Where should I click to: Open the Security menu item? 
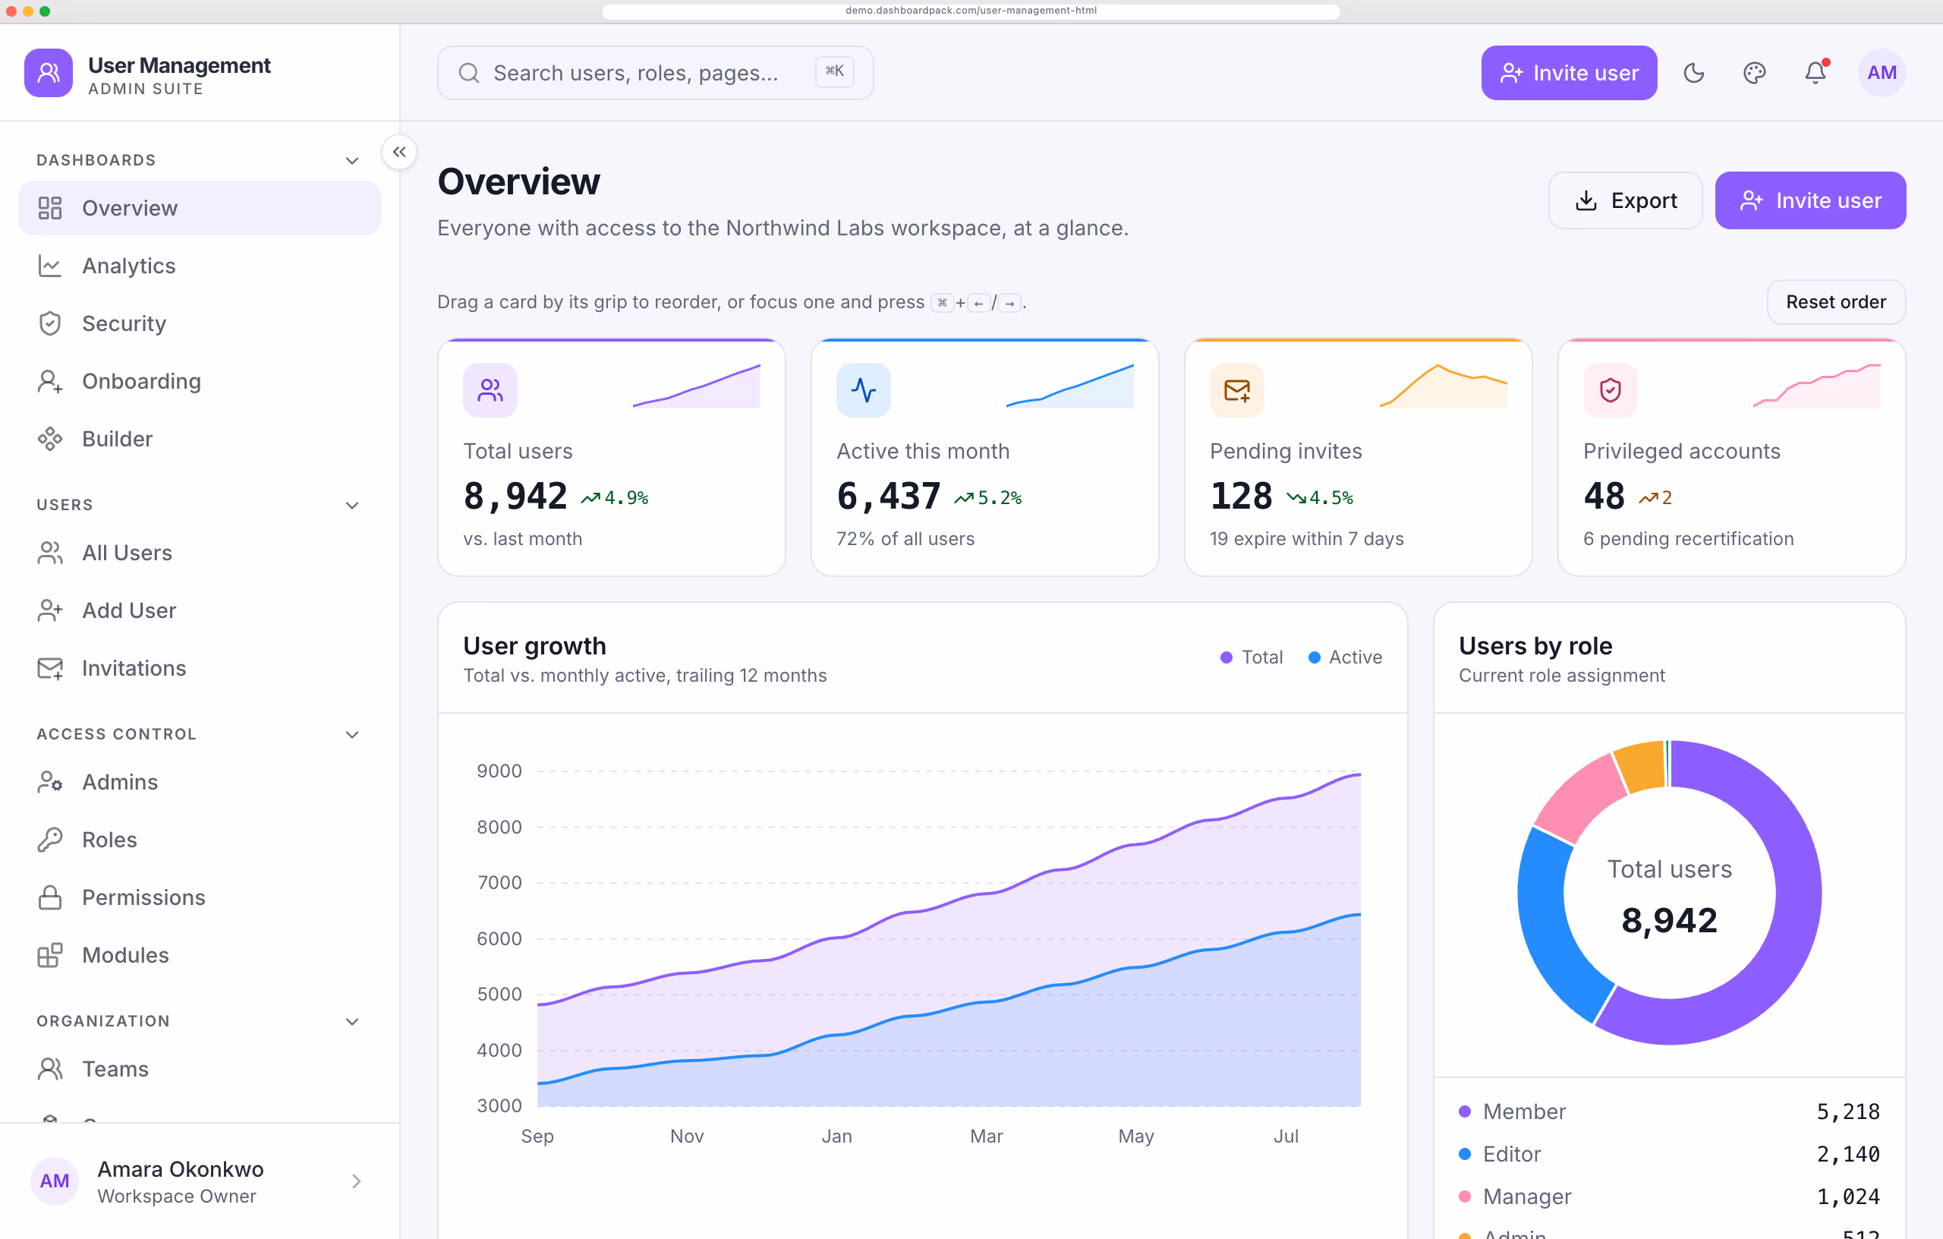[200, 323]
